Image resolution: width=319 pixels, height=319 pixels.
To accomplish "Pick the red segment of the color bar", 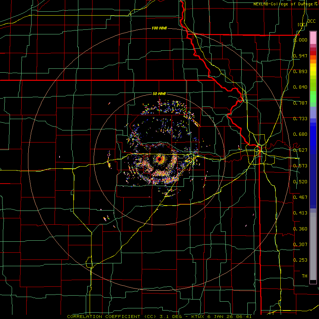I will (313, 53).
